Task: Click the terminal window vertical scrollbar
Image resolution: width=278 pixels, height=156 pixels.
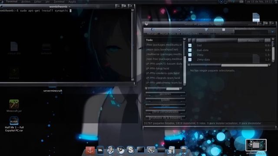Action: pyautogui.click(x=132, y=45)
